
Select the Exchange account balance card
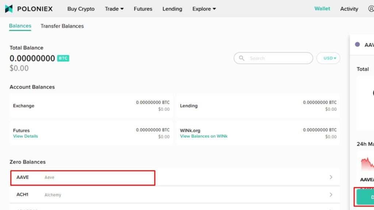click(x=91, y=106)
